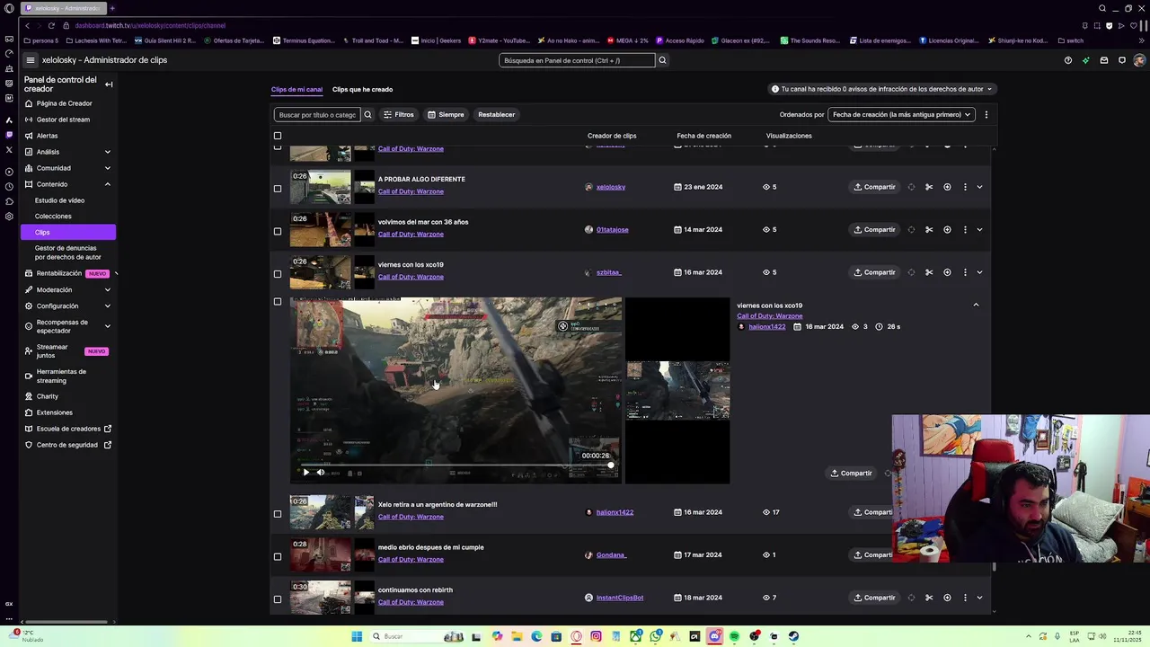
Task: Click the Búsqueda en Panel de control field
Action: (577, 60)
